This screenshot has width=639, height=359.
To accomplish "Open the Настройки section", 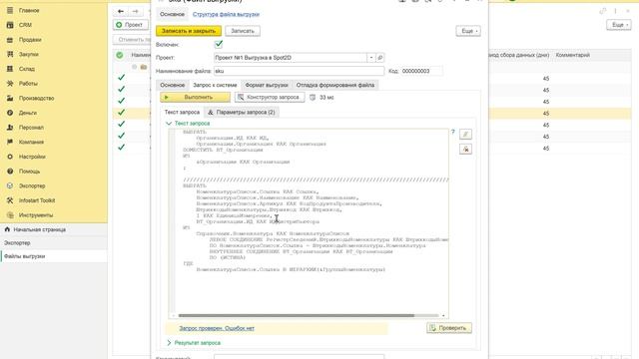I will (32, 157).
